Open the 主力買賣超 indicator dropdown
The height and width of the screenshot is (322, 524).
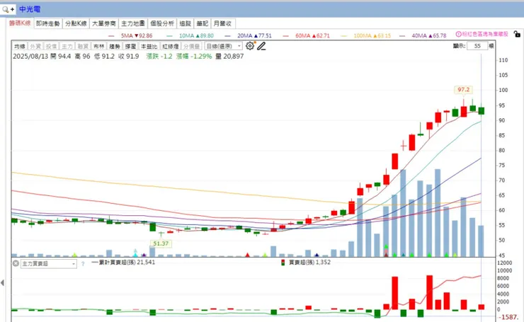pos(49,264)
